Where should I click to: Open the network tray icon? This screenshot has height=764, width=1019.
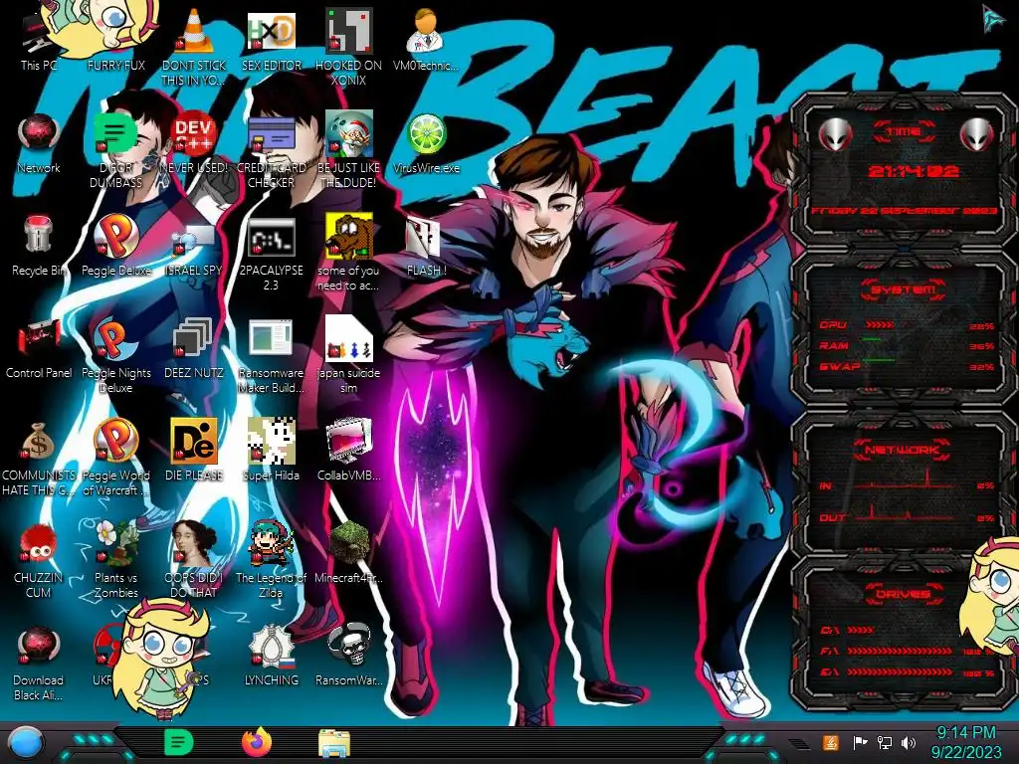click(884, 742)
